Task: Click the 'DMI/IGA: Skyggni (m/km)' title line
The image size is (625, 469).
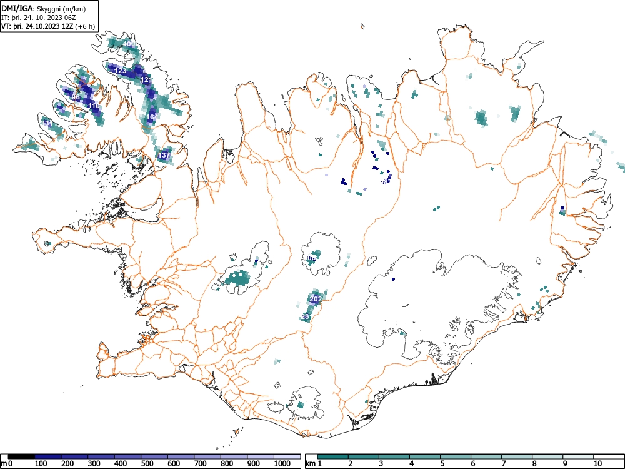Action: [44, 8]
